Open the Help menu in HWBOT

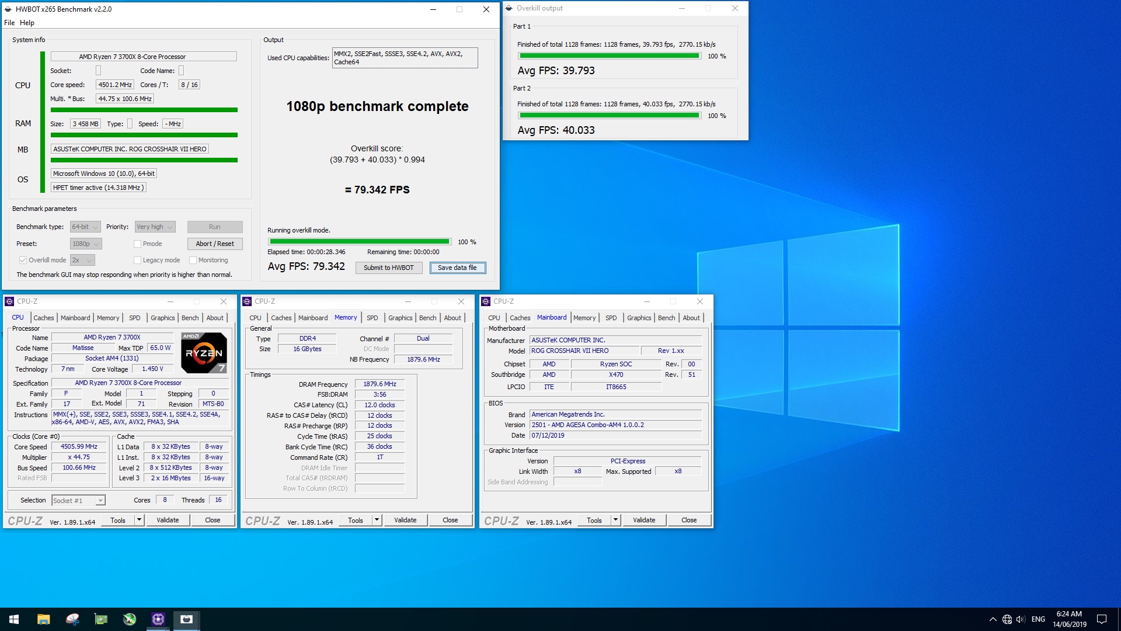pyautogui.click(x=27, y=23)
